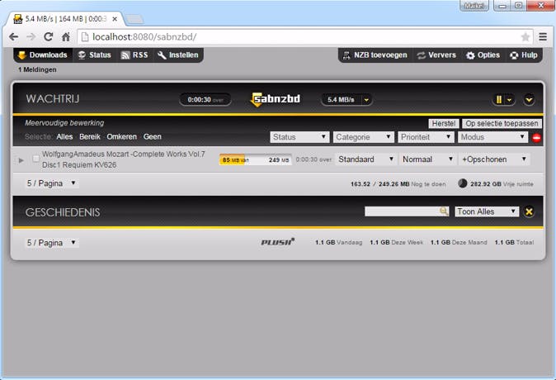The image size is (556, 380).
Task: Open the Toon Alles history filter dropdown
Action: 487,211
